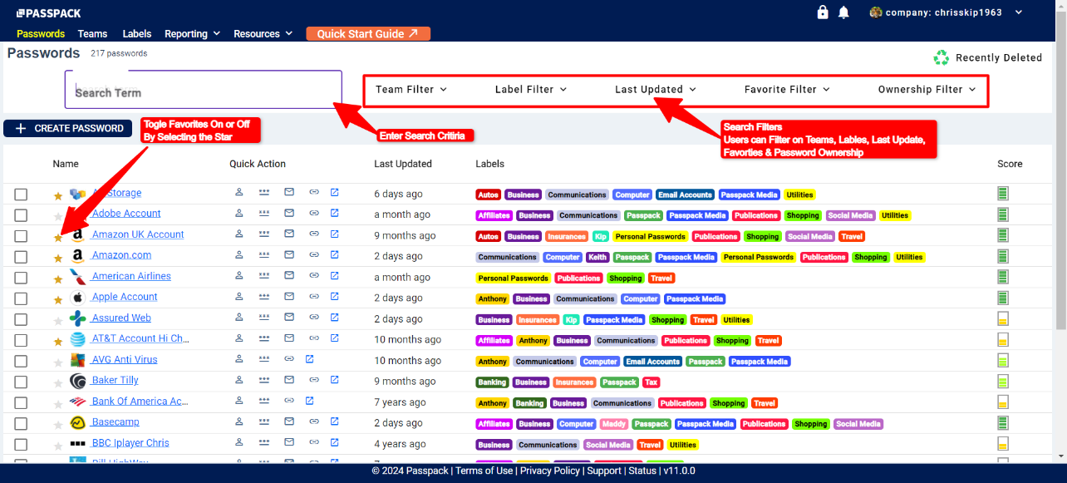The image size is (1067, 483).
Task: Check the Basecamp row checkbox
Action: [21, 424]
